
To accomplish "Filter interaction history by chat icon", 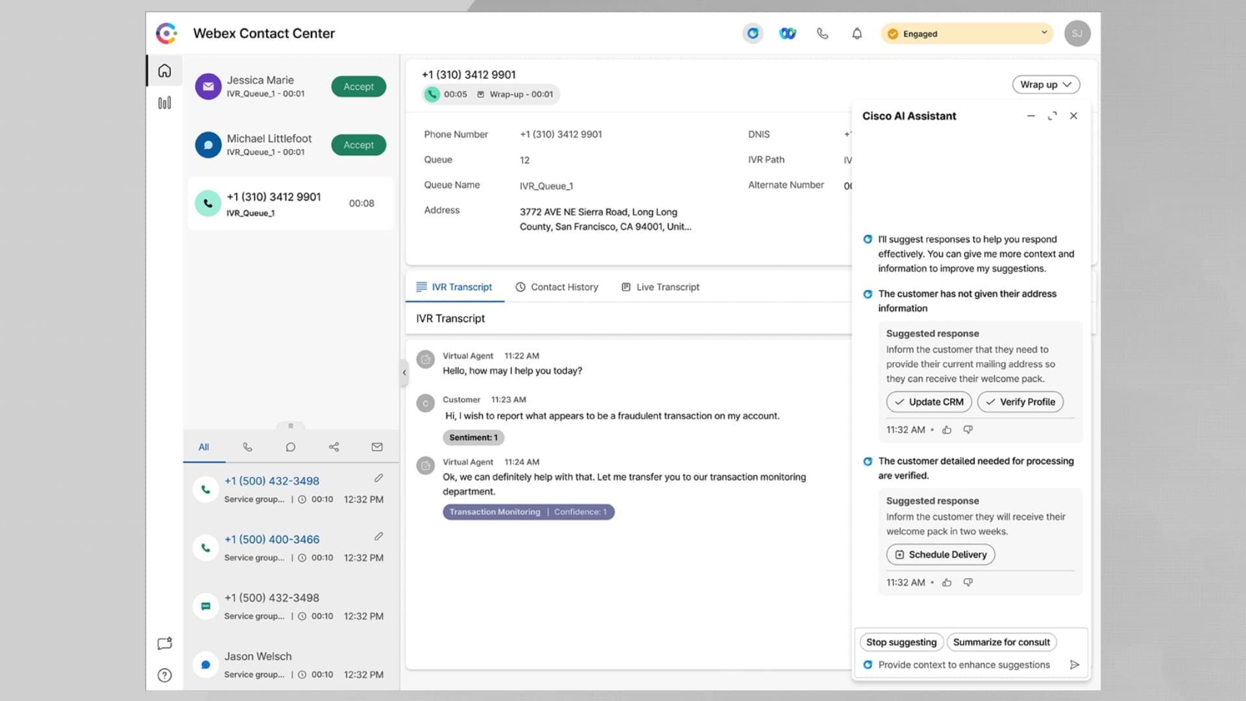I will pos(291,447).
